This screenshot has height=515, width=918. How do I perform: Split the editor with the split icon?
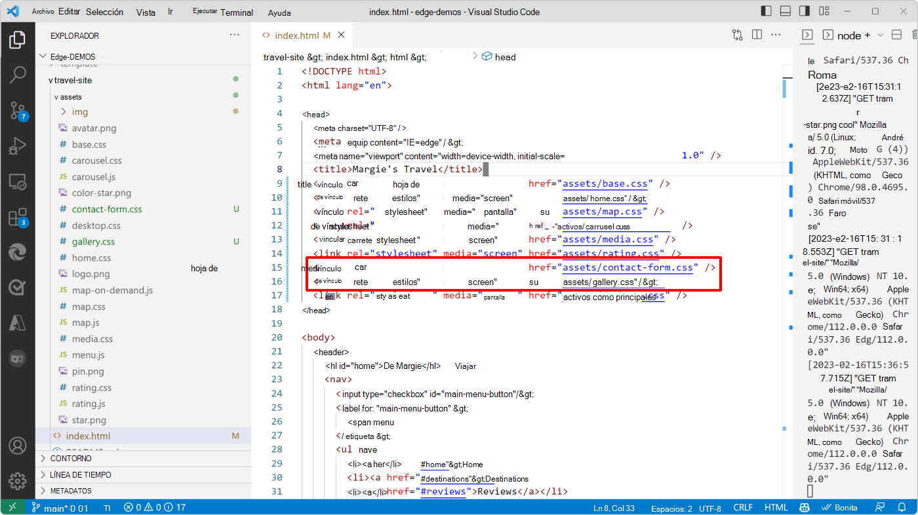757,34
